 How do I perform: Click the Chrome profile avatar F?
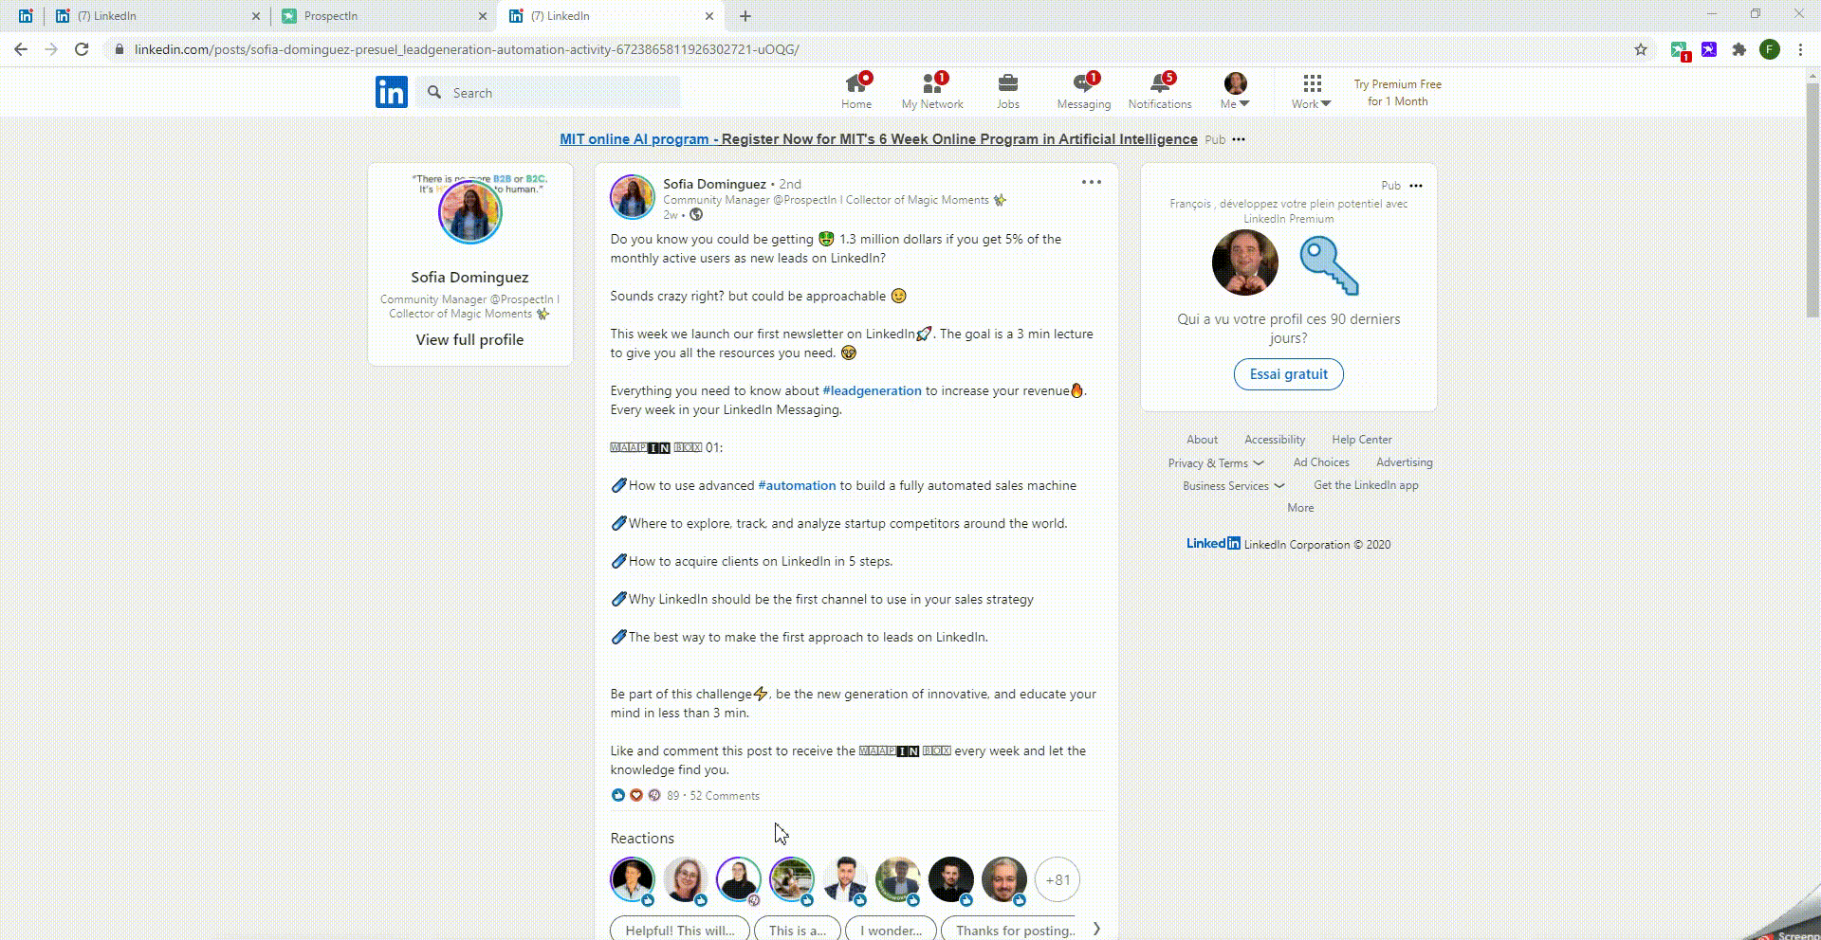[1770, 49]
